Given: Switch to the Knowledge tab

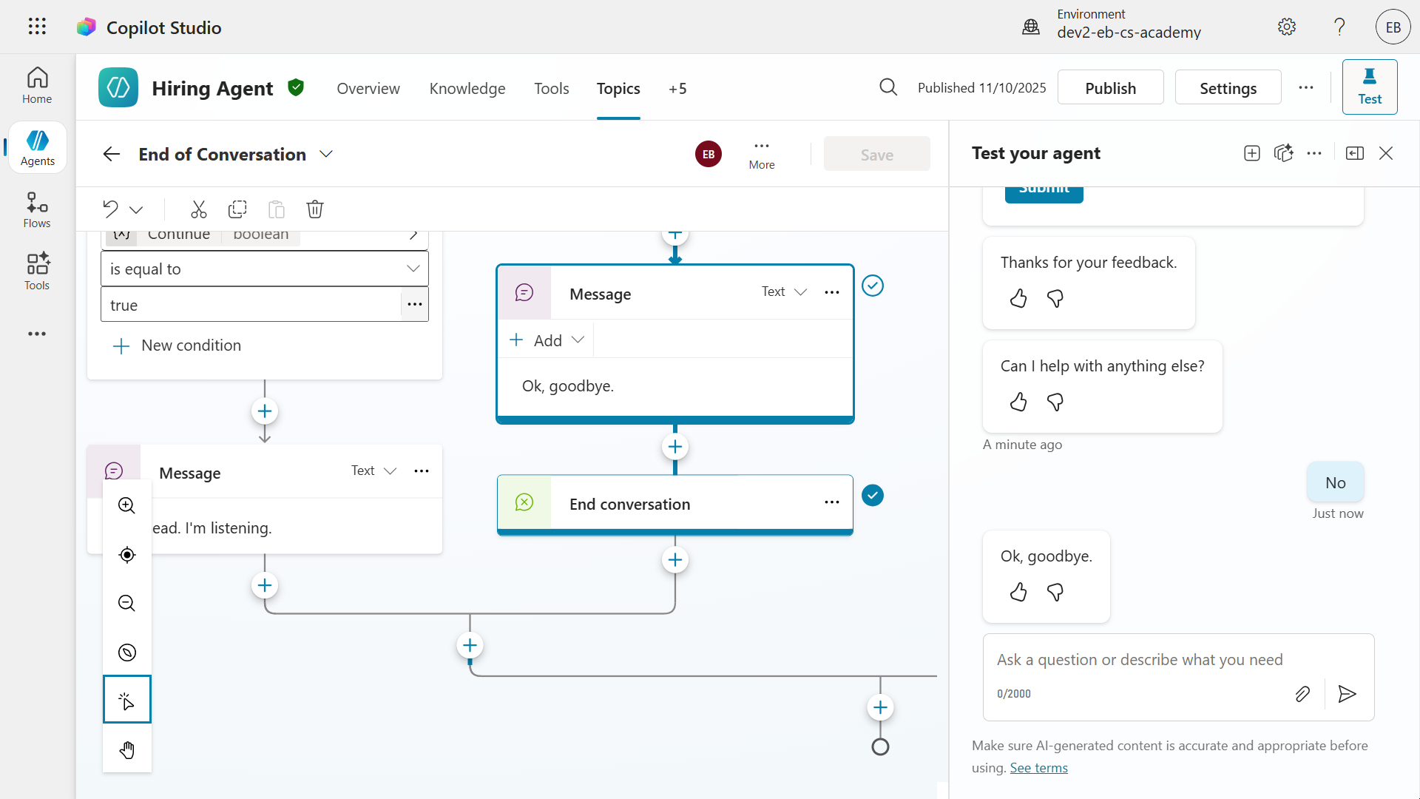Looking at the screenshot, I should [467, 89].
